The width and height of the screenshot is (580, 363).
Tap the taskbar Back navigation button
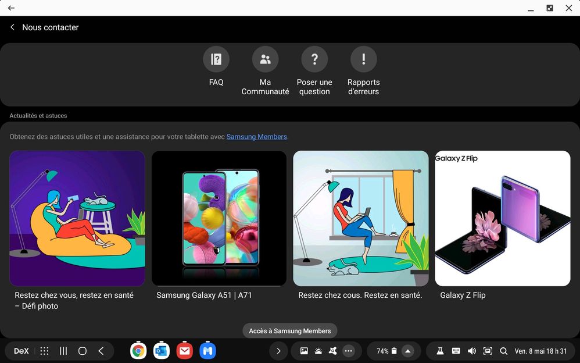point(101,351)
